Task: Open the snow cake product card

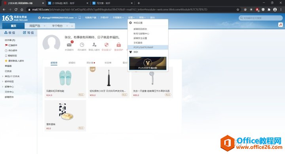Action: coord(65,116)
